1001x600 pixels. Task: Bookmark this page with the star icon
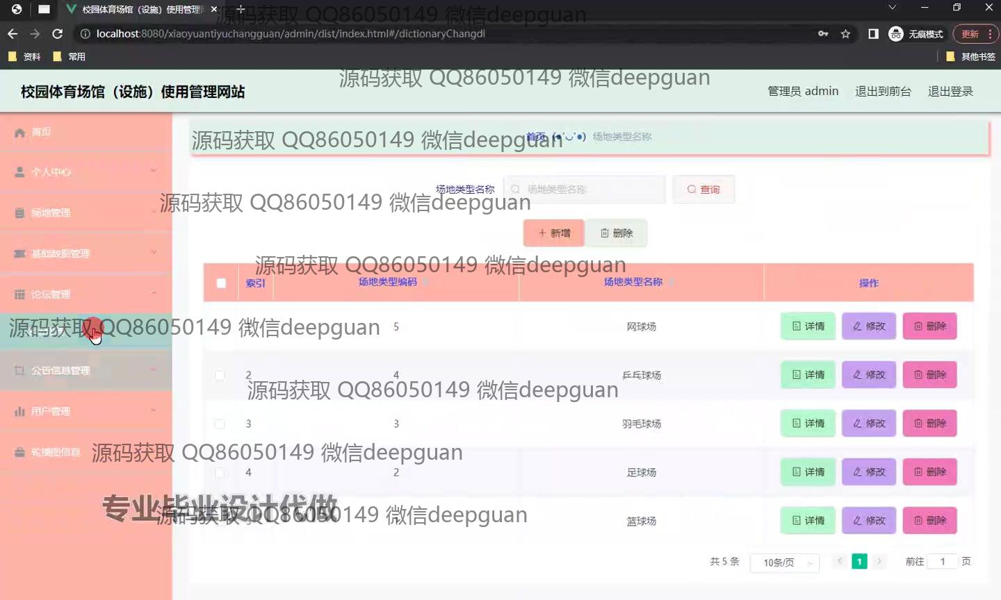click(x=845, y=34)
